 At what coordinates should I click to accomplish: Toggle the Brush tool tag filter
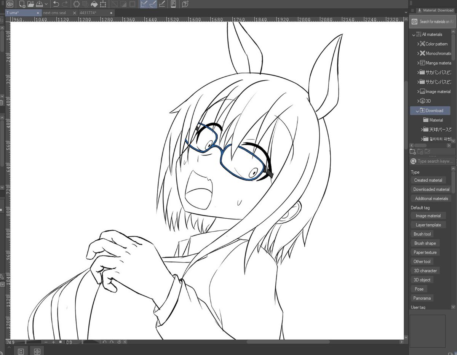pos(422,234)
